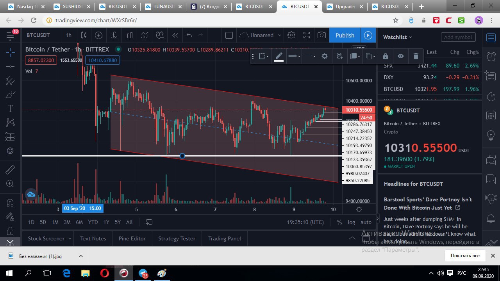Select the 3M date range
The image size is (500, 281).
(67, 222)
